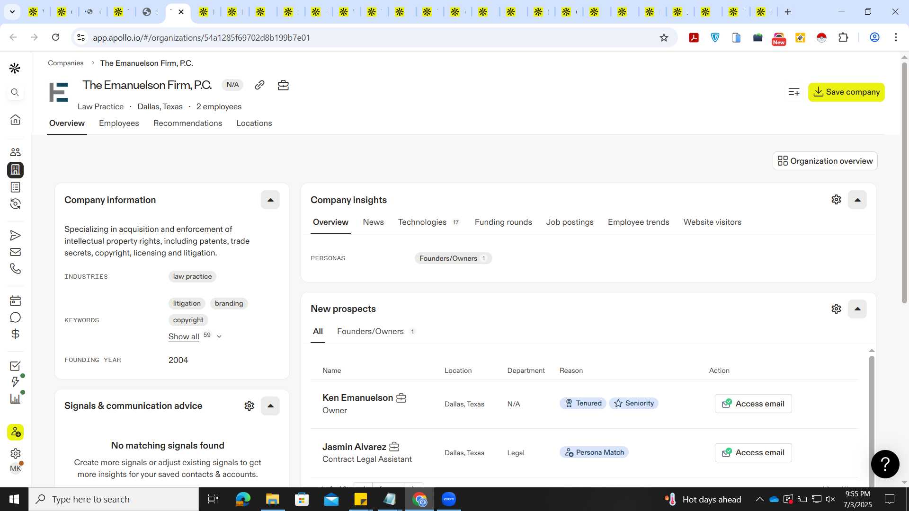Open the Website visitors tab
Image resolution: width=909 pixels, height=511 pixels.
click(x=712, y=222)
